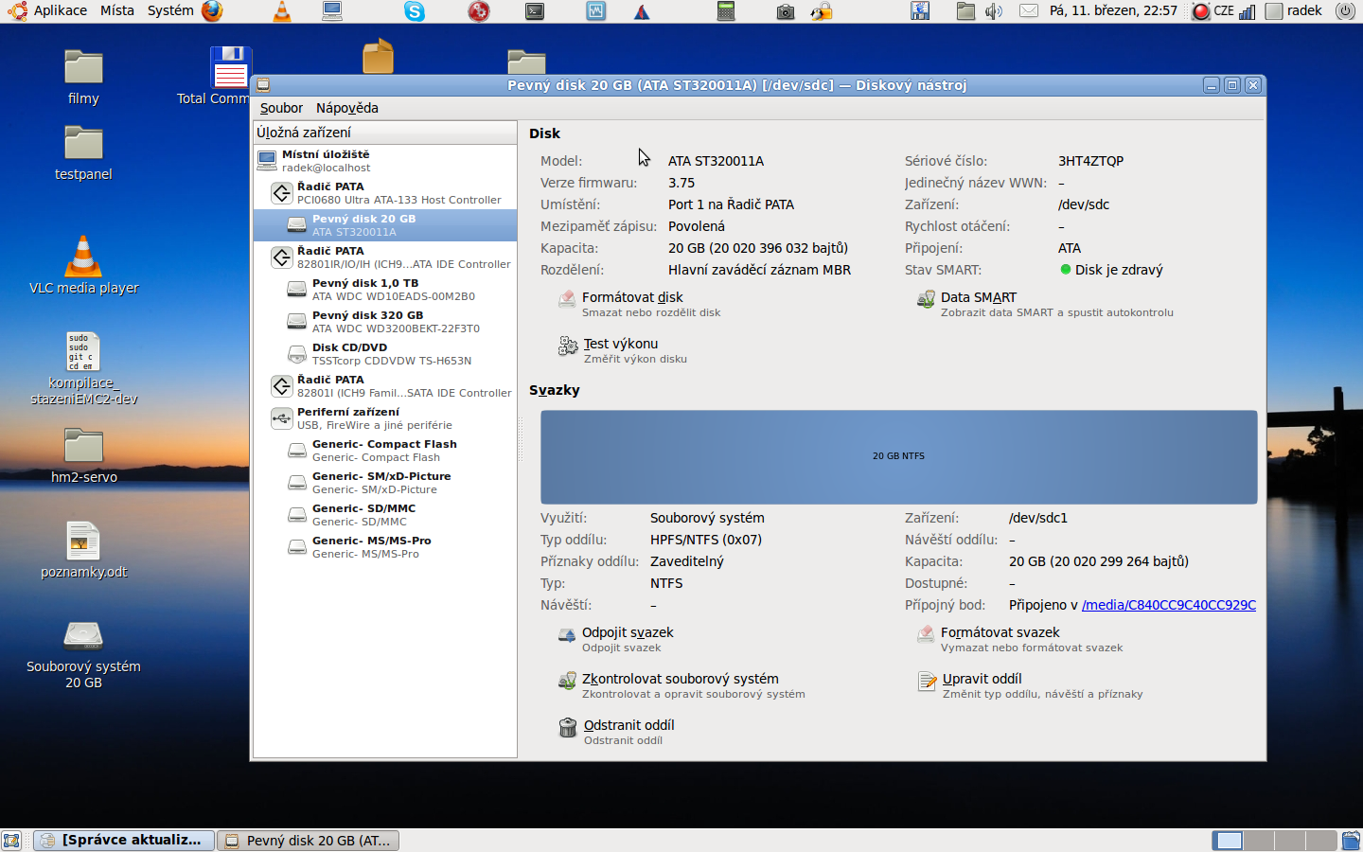Open the mount point /media link
Image resolution: width=1363 pixels, height=852 pixels.
(1168, 605)
